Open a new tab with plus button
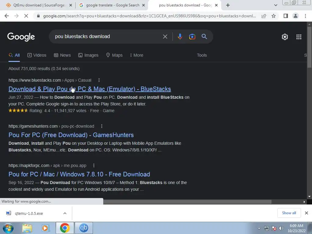 tap(228, 5)
